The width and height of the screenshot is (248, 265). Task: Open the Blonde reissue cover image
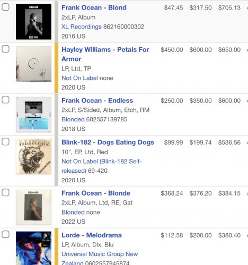coord(33,207)
